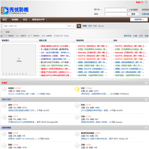Screen dimensions: 149x149
Task: Click user 5156share in forum (15382) row
Action: [124, 94]
